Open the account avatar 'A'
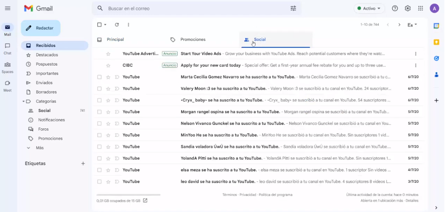Screen dimensions: 445x212 434,8
